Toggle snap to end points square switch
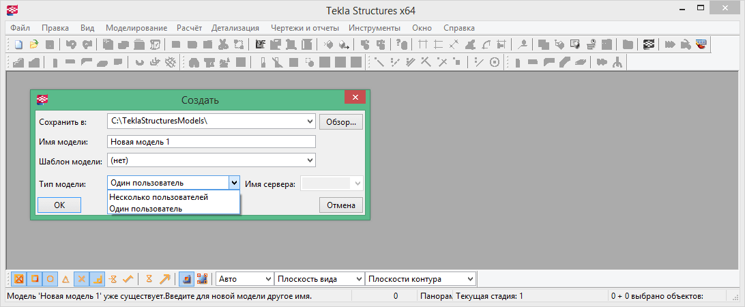The height and width of the screenshot is (307, 745). 35,278
